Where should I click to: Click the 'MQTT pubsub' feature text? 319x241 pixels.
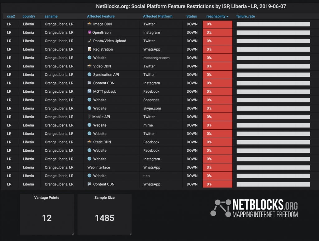[105, 91]
